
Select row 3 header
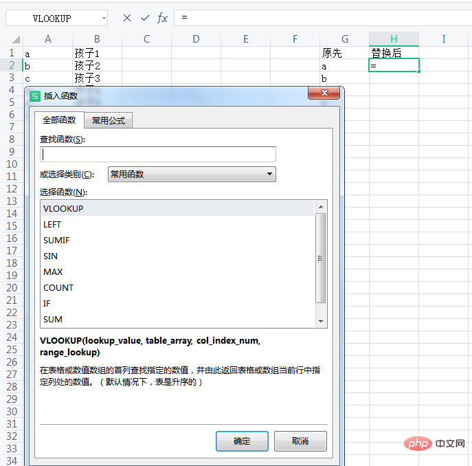(x=12, y=78)
